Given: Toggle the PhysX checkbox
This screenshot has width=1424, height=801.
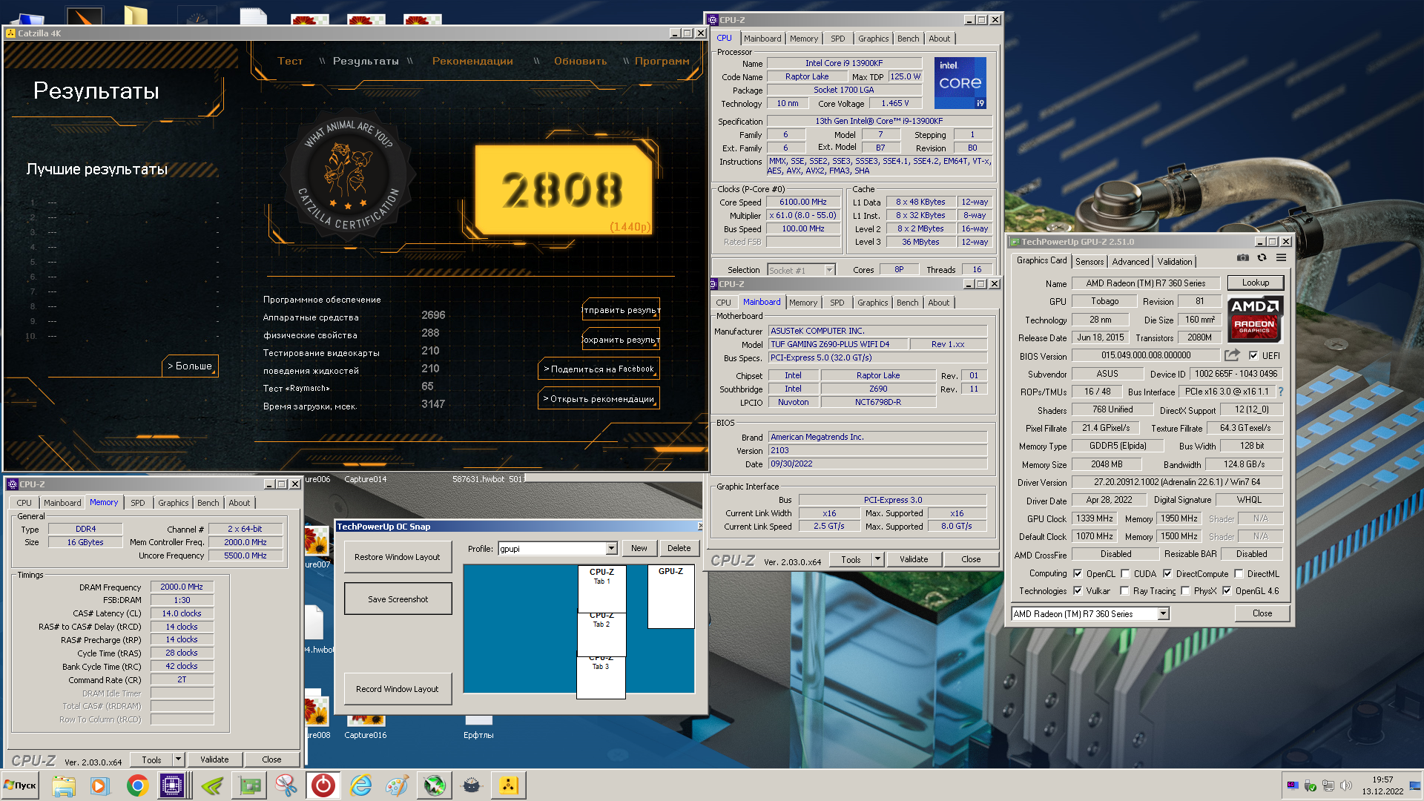Looking at the screenshot, I should click(1185, 590).
